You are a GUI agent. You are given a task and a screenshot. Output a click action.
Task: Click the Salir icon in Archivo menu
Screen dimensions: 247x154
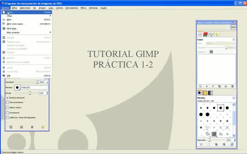4,76
